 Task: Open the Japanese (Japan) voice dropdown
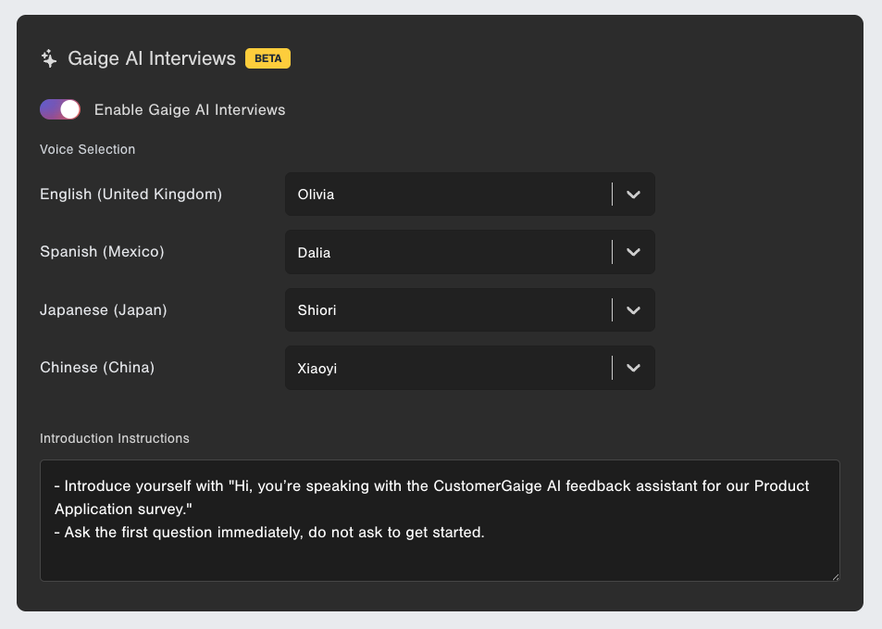point(469,310)
